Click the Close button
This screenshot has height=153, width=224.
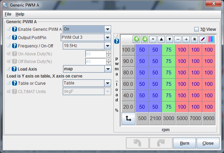pos(208,143)
